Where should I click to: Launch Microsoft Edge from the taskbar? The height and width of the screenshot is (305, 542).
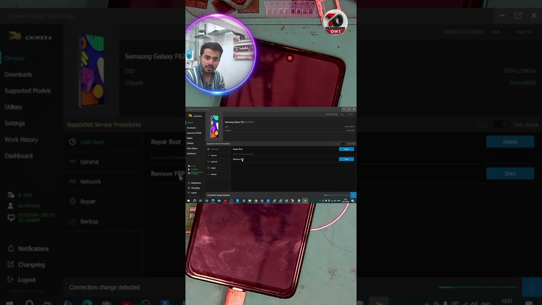point(213,201)
